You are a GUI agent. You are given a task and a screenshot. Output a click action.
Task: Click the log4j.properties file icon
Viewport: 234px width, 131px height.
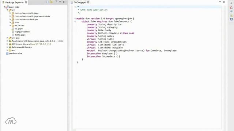pyautogui.click(x=13, y=32)
